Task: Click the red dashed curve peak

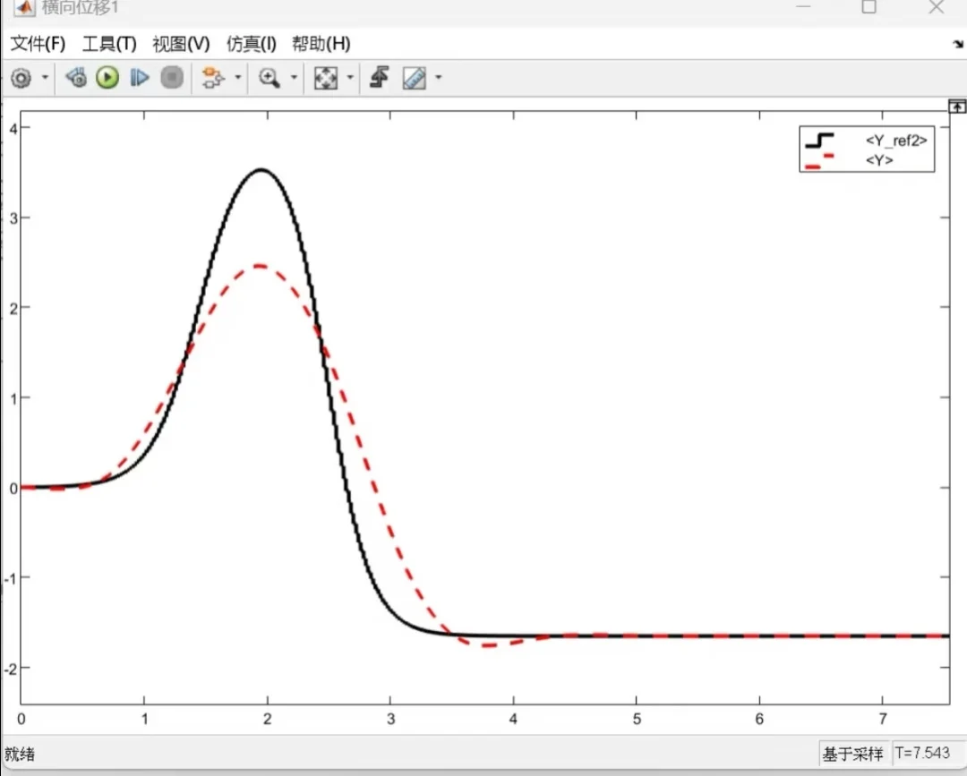Action: point(260,266)
